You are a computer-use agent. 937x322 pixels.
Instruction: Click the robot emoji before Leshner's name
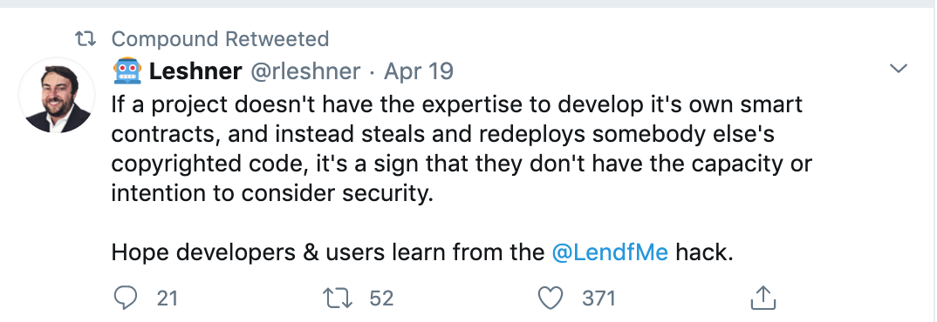point(127,71)
